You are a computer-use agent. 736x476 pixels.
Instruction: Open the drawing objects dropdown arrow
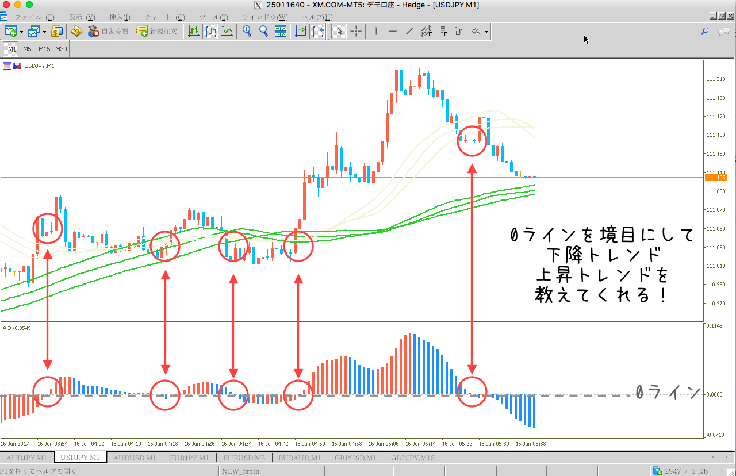pos(487,32)
